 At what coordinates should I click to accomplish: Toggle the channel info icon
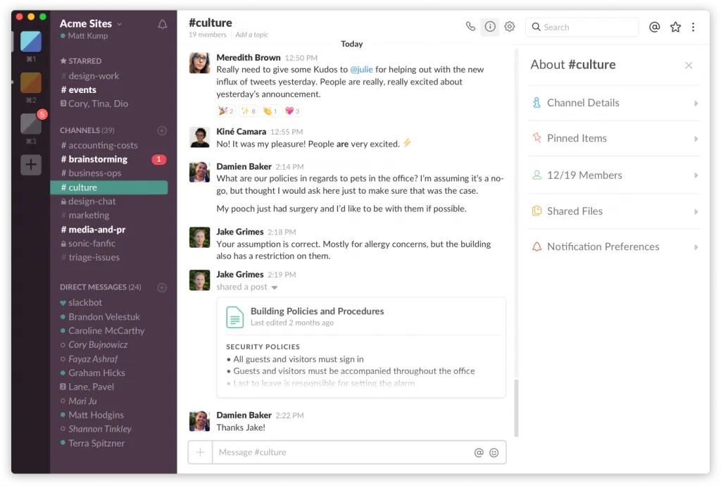pos(490,27)
